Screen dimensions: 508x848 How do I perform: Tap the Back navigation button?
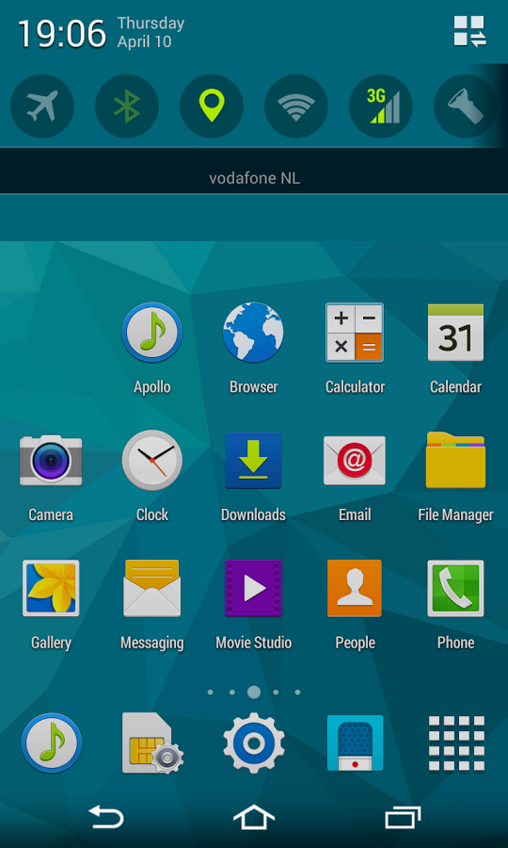(106, 817)
